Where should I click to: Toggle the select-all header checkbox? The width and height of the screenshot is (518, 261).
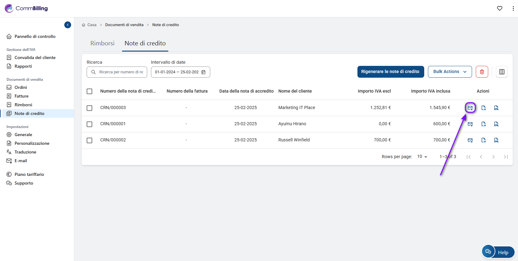89,91
